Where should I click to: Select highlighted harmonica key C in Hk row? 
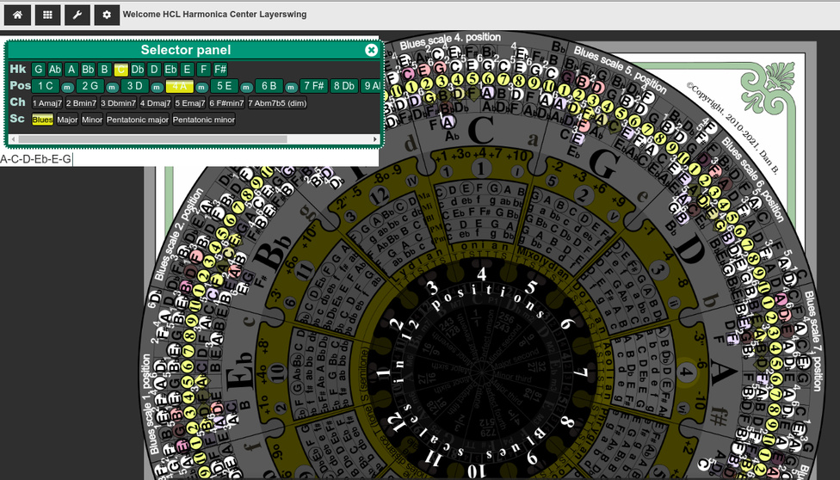(x=121, y=70)
